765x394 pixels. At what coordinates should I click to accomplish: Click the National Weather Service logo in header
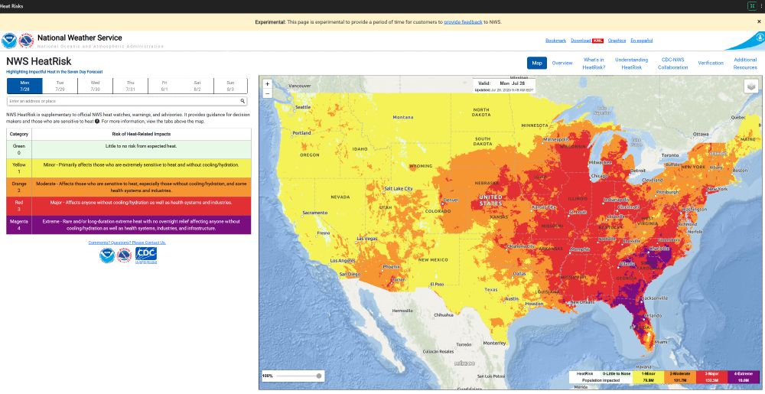pyautogui.click(x=26, y=41)
